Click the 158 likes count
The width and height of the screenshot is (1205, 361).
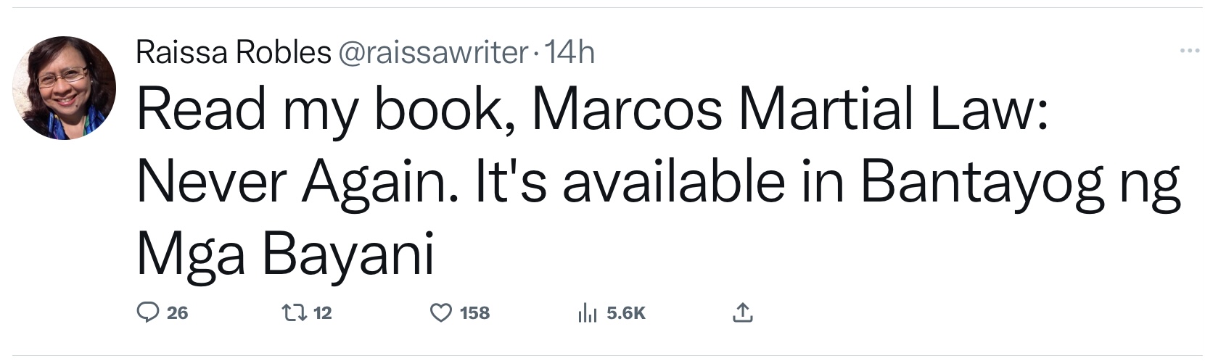[474, 313]
